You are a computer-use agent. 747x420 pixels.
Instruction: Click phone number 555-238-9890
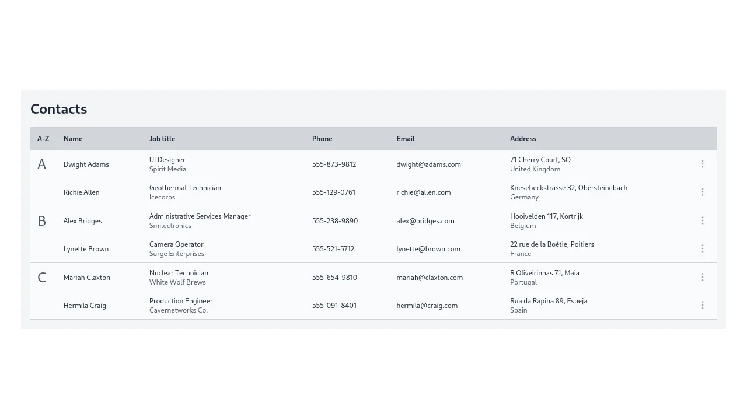click(x=335, y=221)
